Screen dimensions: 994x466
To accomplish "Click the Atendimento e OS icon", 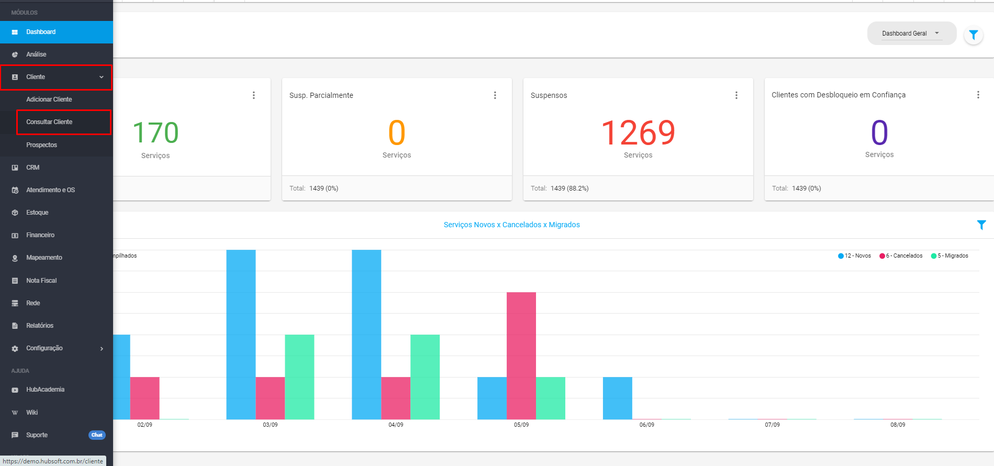I will pyautogui.click(x=15, y=190).
